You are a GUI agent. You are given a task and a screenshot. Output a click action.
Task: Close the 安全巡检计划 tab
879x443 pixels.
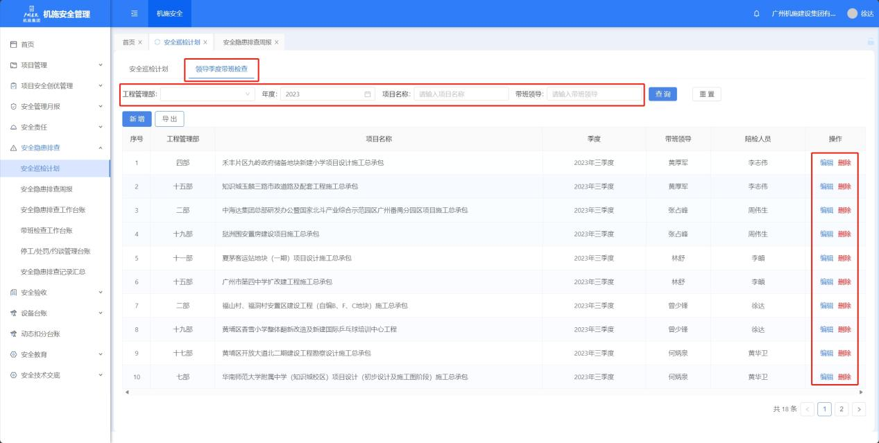[205, 42]
